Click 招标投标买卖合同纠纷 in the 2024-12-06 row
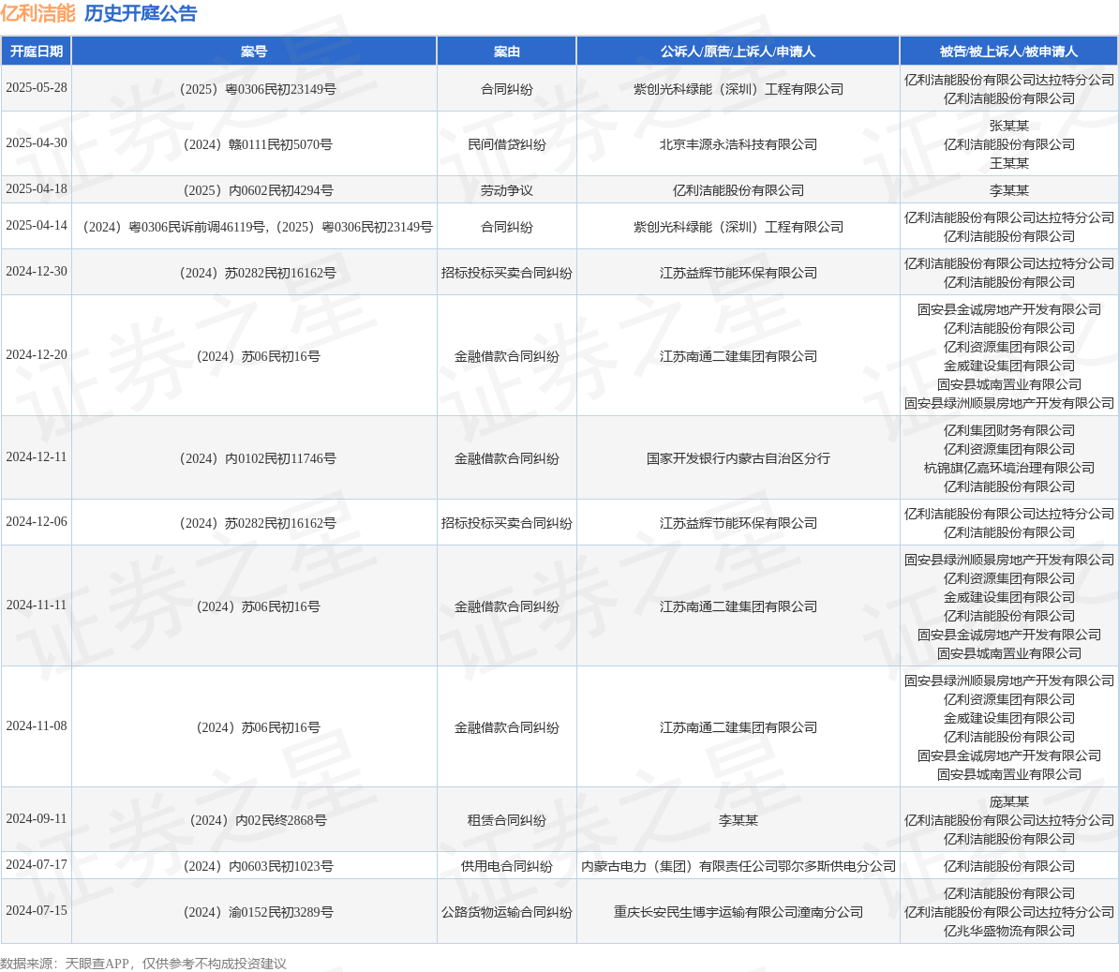The image size is (1119, 972). pyautogui.click(x=507, y=523)
